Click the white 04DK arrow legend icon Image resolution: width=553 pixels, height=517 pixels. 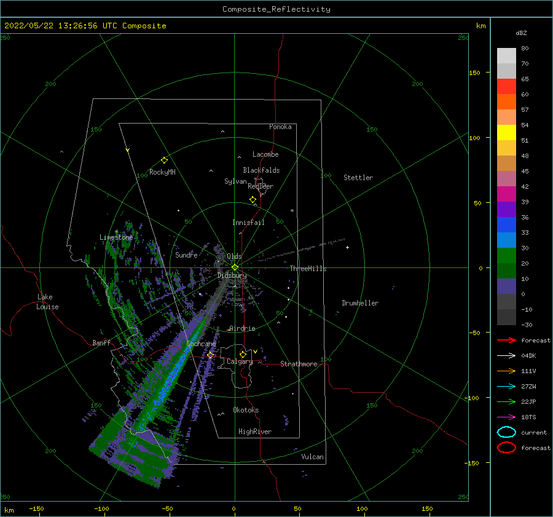(506, 355)
